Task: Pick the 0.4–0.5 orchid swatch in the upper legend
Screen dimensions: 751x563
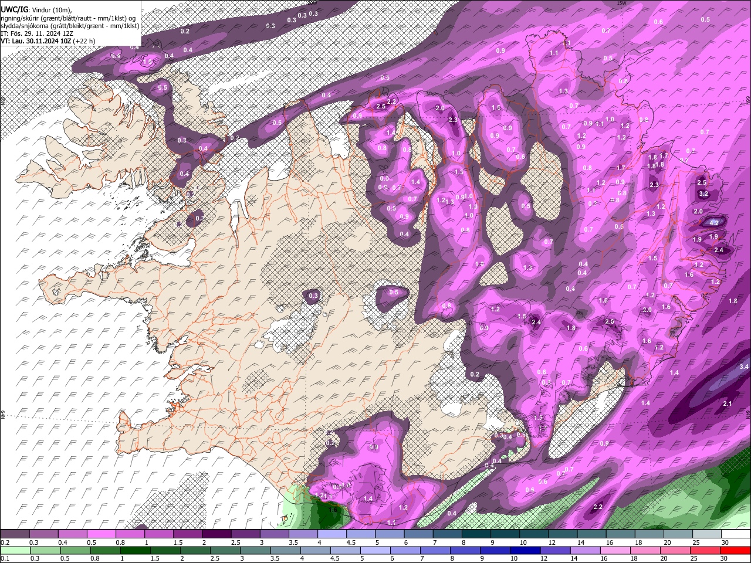Action: pyautogui.click(x=72, y=534)
